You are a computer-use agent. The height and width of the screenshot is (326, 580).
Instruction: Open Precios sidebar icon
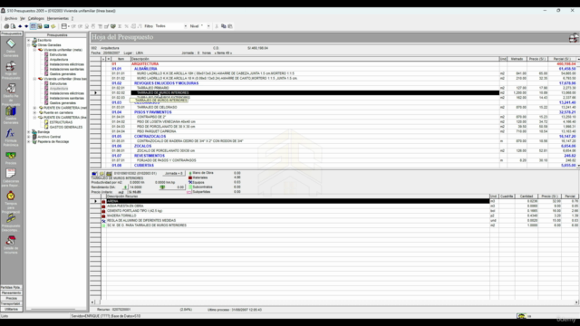pos(11,158)
